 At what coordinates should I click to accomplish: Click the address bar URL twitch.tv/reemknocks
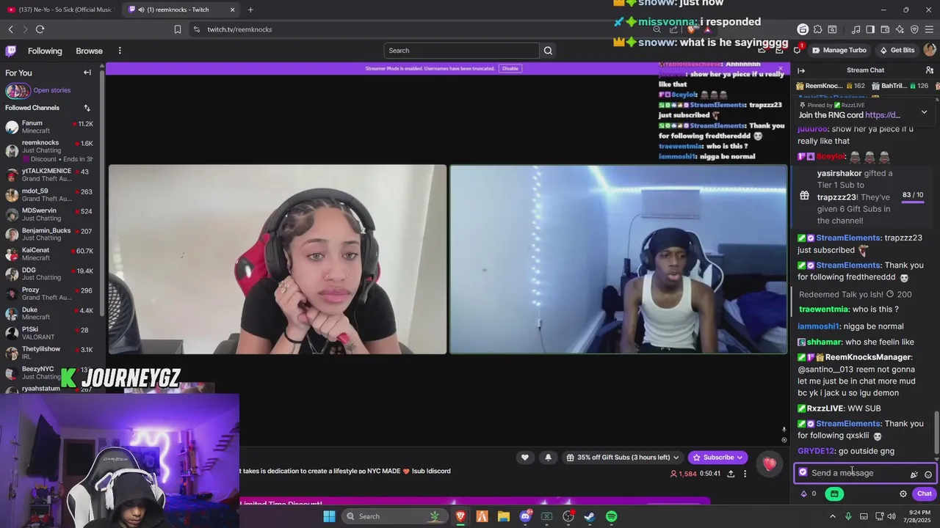coord(239,29)
